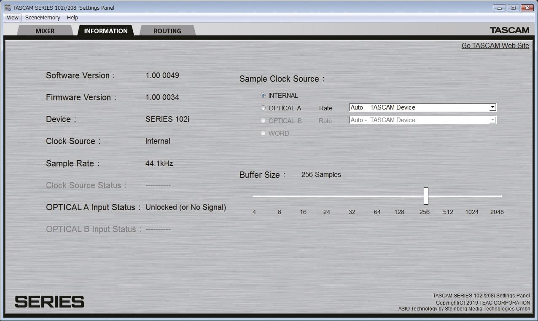Image resolution: width=538 pixels, height=321 pixels.
Task: Select OPTICAL A clock source
Action: point(263,108)
